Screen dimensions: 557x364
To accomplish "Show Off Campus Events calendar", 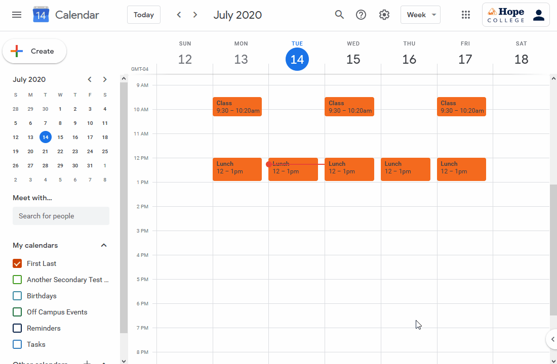I will [x=17, y=312].
